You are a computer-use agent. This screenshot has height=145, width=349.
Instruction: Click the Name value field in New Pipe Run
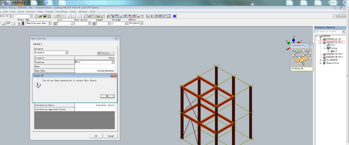click(95, 66)
